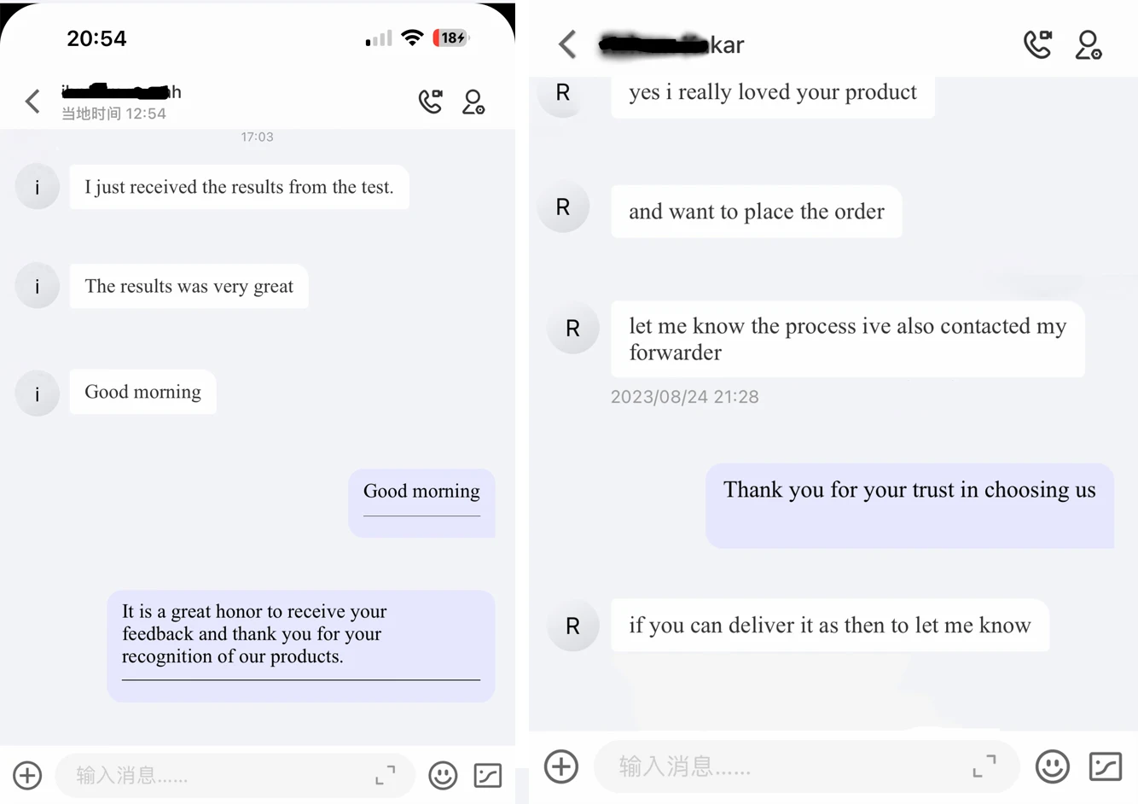1138x804 pixels.
Task: Open image picker in right chat
Action: click(1106, 766)
